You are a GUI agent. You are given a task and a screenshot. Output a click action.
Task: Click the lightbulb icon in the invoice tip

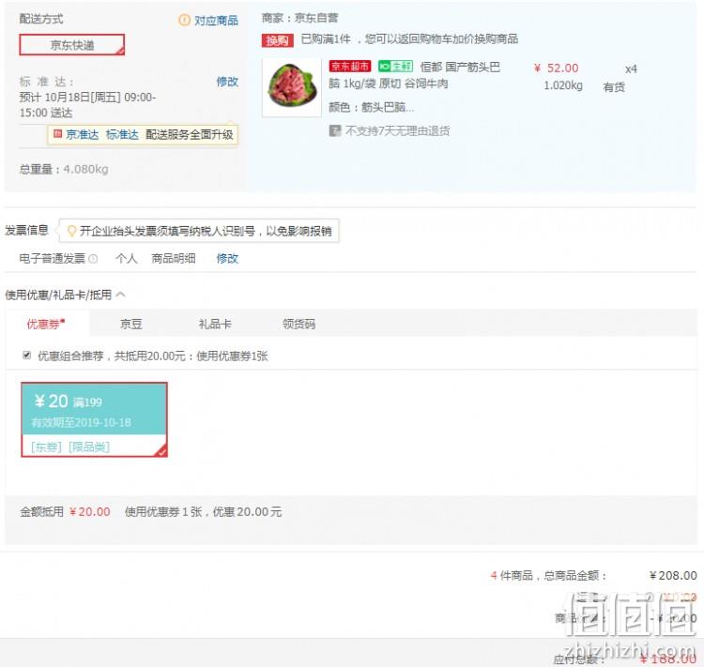[71, 231]
